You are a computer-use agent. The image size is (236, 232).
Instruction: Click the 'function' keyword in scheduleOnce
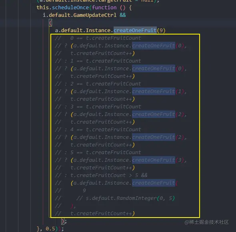104,8
